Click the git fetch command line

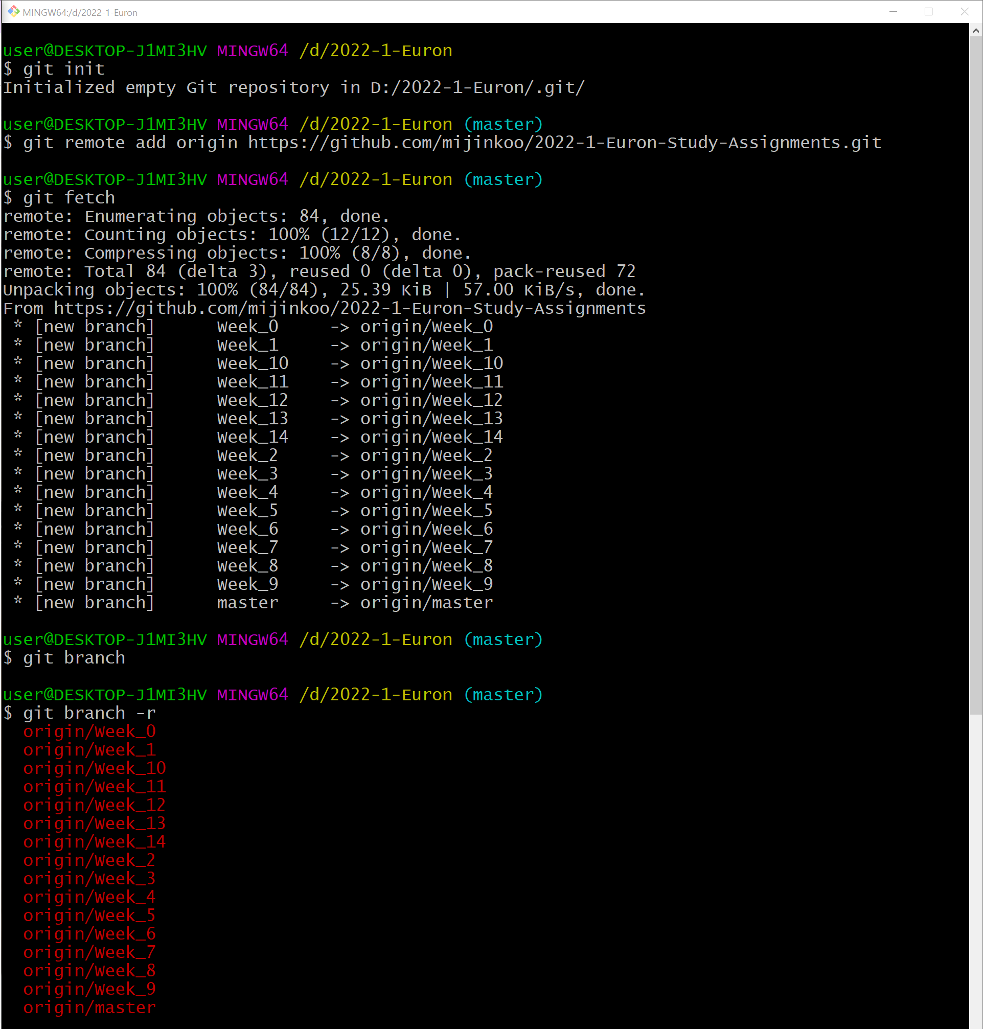click(x=68, y=198)
